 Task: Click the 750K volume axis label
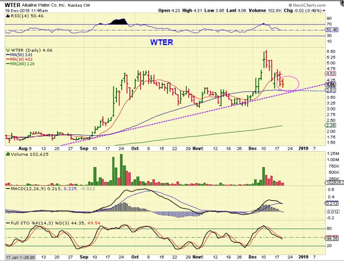334,166
